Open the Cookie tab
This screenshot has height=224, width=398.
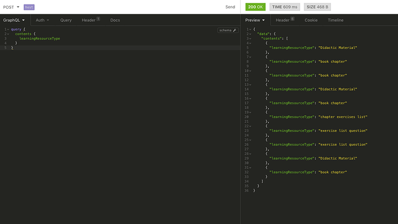(x=311, y=20)
